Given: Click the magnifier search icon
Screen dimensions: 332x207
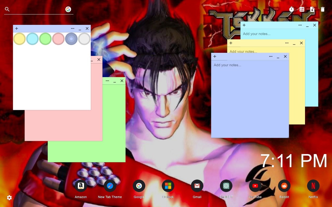Looking at the screenshot, I should point(7,9).
